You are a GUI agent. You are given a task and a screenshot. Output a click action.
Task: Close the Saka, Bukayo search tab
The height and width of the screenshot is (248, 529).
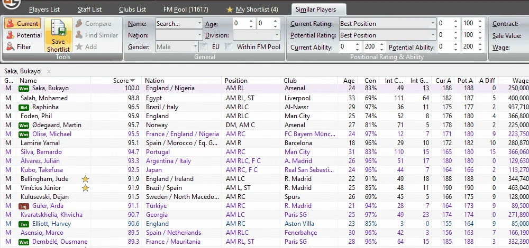pyautogui.click(x=49, y=71)
